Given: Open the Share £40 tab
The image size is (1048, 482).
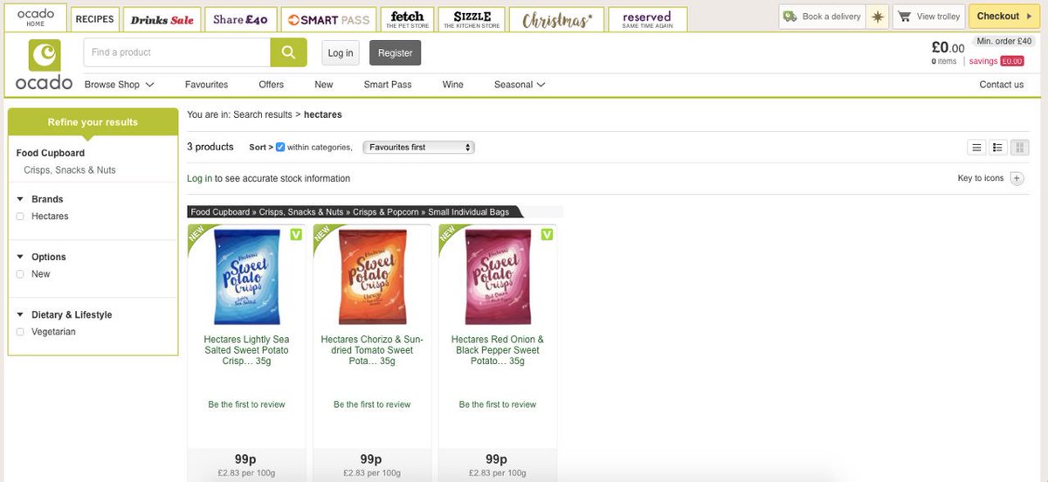Looking at the screenshot, I should click(x=241, y=19).
